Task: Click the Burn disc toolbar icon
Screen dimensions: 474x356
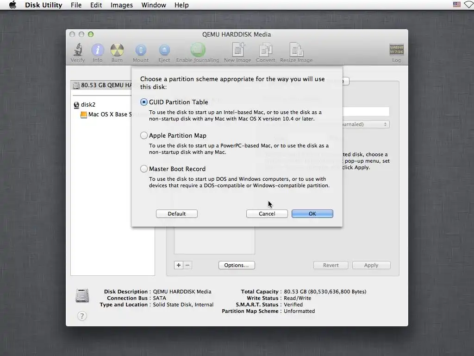Action: [117, 50]
